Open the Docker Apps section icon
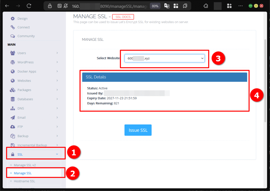This screenshot has height=191, width=270. (13, 71)
